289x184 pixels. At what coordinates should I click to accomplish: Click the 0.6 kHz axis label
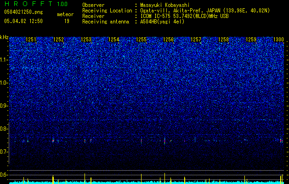pyautogui.click(x=4, y=175)
